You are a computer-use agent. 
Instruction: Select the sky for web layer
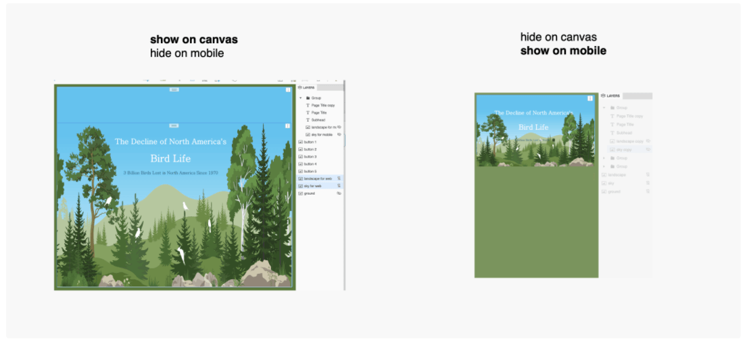pyautogui.click(x=313, y=186)
